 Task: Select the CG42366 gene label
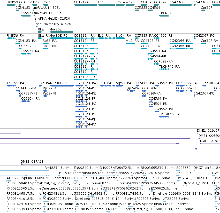point(177,2)
